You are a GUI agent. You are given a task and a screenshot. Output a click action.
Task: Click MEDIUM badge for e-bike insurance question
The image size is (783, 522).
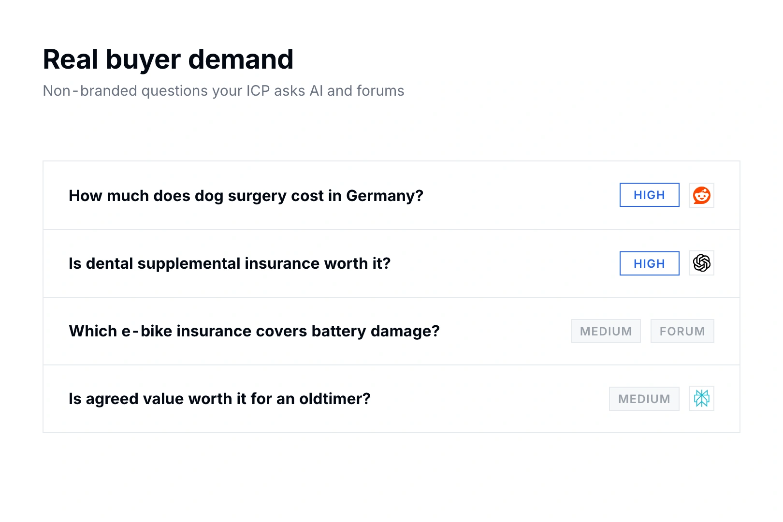(606, 331)
